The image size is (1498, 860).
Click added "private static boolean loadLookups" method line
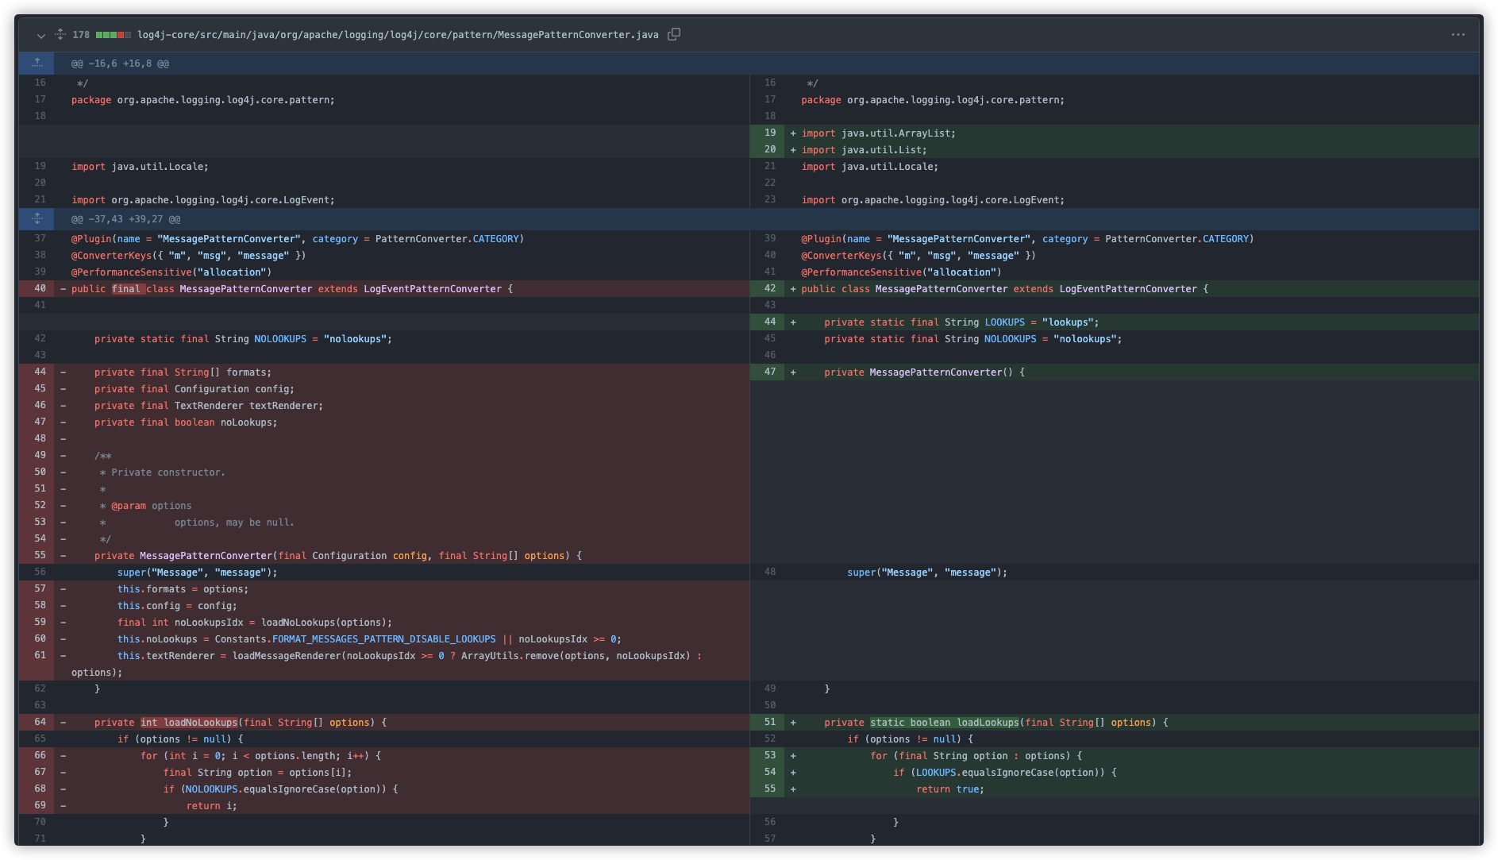[x=996, y=723]
